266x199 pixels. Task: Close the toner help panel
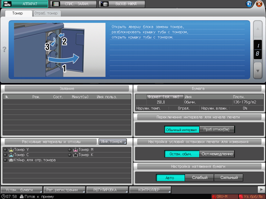[x=259, y=4]
